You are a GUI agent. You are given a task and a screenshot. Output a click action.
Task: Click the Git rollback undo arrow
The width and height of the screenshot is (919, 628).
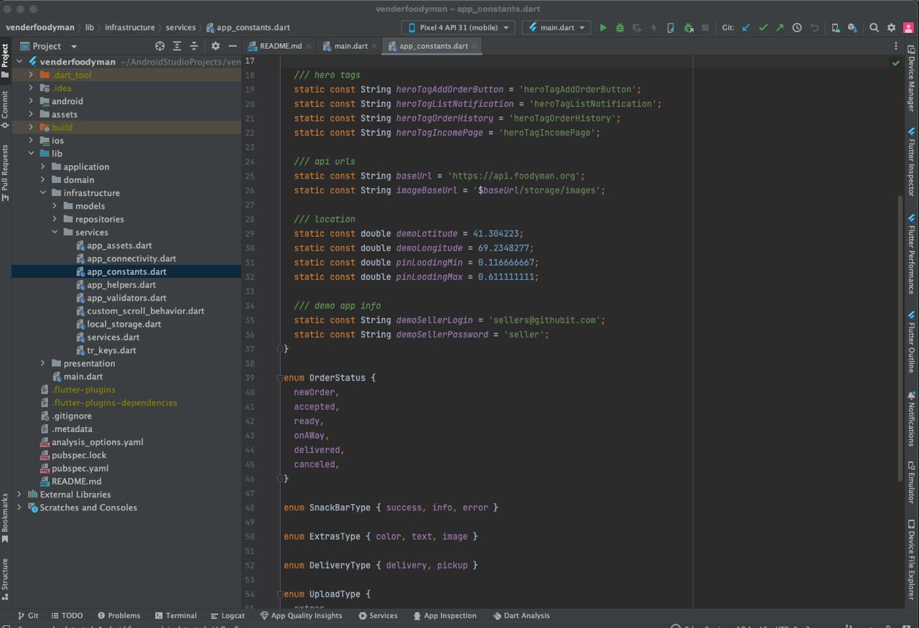tap(814, 27)
